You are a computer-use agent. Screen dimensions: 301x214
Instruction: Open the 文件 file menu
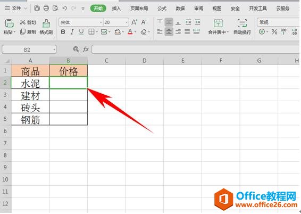[16, 9]
